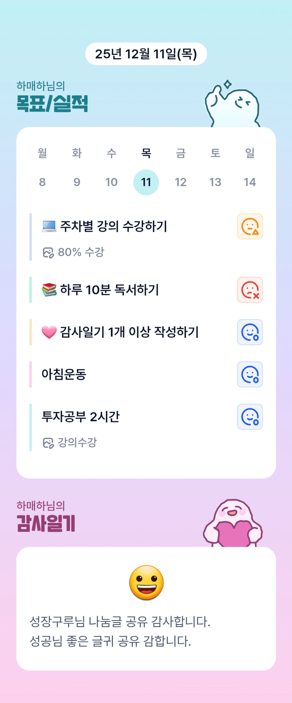The image size is (292, 703).
Task: Select Saturday 13 in the week calendar
Action: click(x=215, y=182)
